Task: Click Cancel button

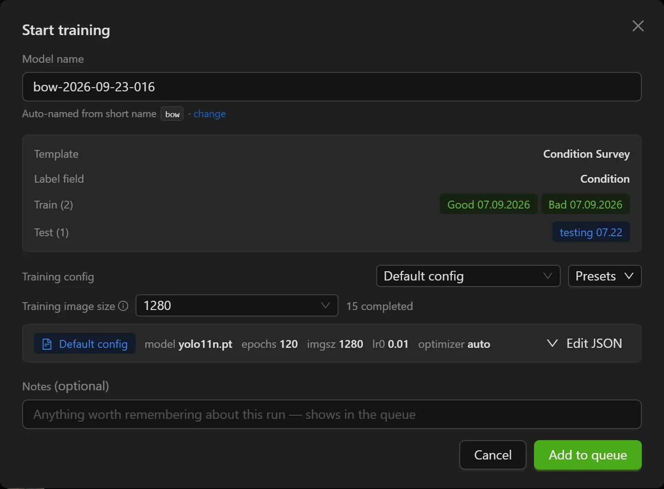Action: (x=493, y=455)
